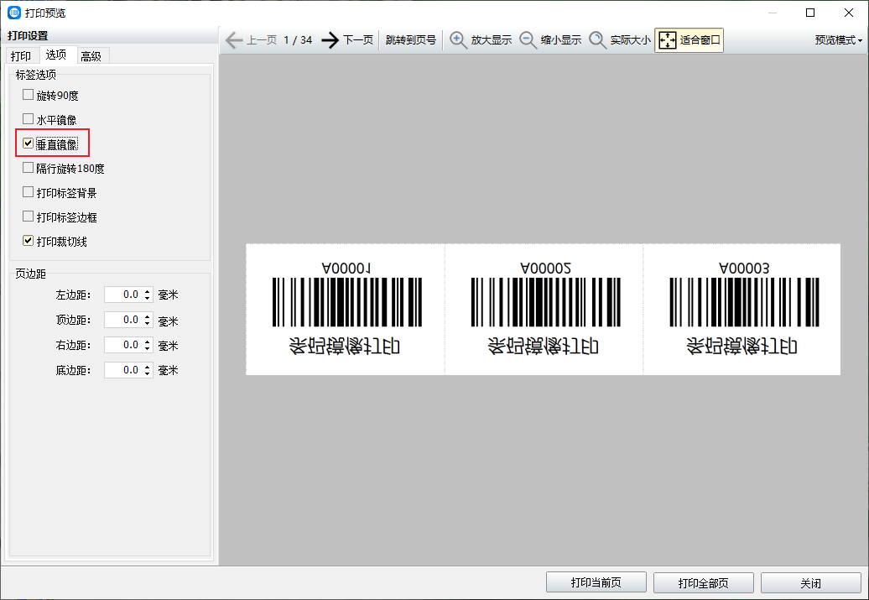
Task: Enable the 隔行旋转180度 checkbox
Action: click(28, 168)
